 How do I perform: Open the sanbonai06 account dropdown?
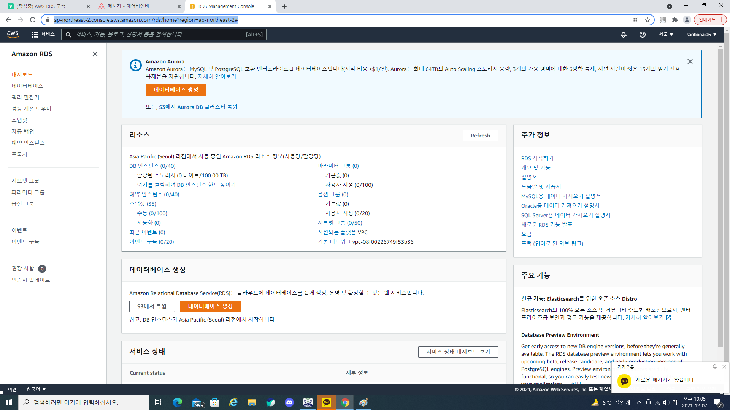click(701, 35)
